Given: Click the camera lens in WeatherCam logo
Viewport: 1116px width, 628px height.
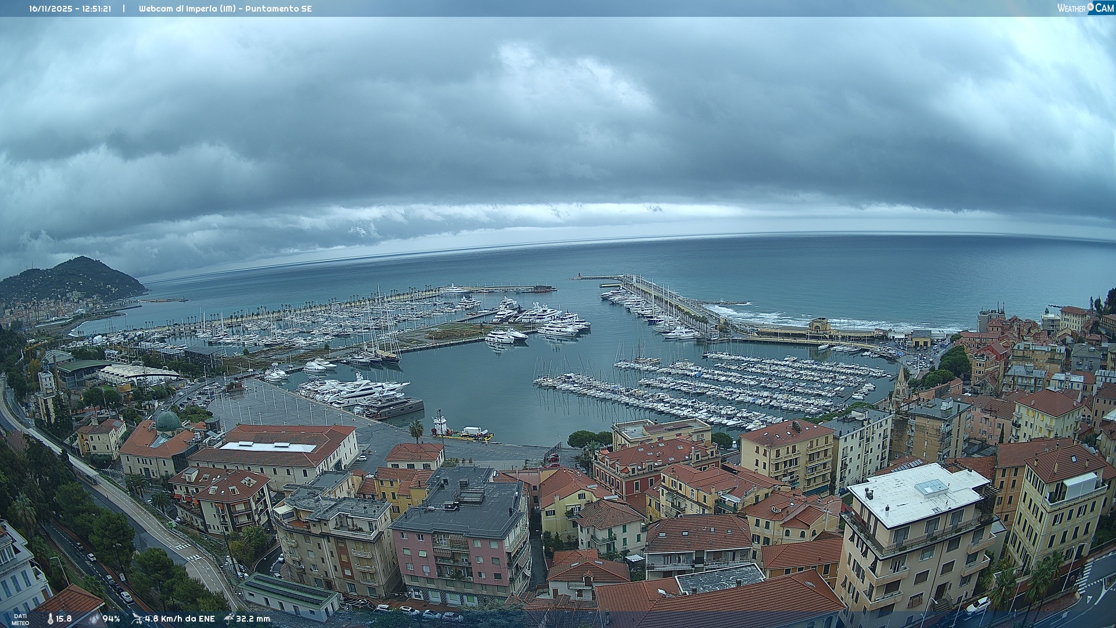Looking at the screenshot, I should 1090,7.
